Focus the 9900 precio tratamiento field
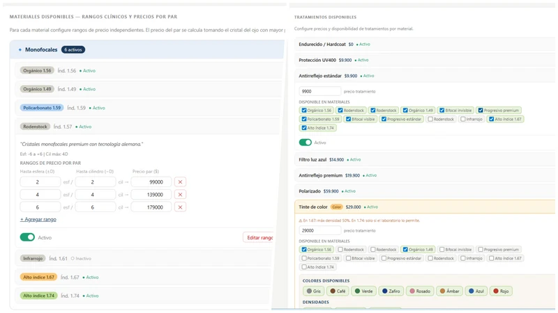 [x=320, y=92]
